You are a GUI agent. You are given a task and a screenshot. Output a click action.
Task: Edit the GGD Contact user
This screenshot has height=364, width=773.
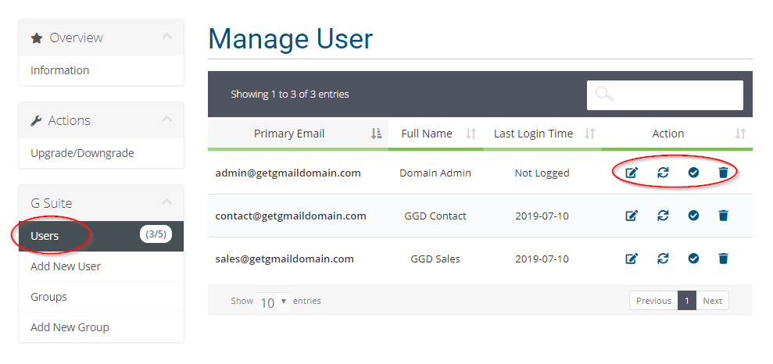pos(632,216)
